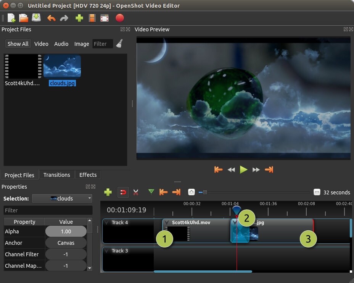This screenshot has width=354, height=283.
Task: Collapse the Scott4kUhd.mov clip header arrow
Action: point(166,222)
